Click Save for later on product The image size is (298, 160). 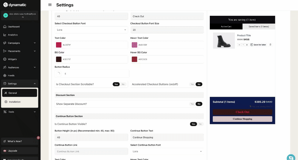click(258, 45)
